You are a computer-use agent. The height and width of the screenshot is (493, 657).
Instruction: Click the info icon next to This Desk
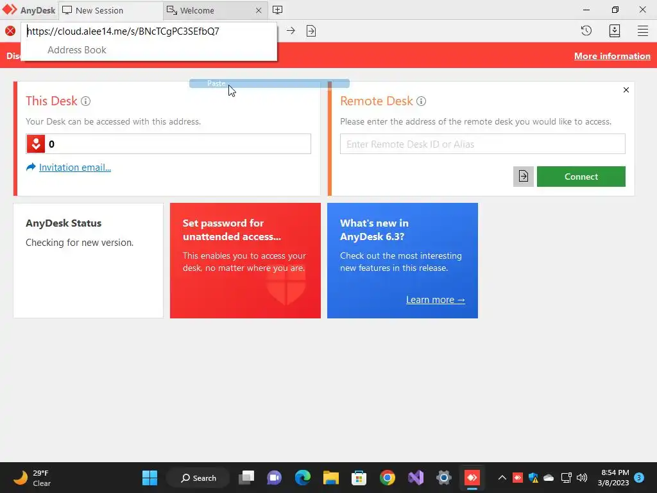85,101
